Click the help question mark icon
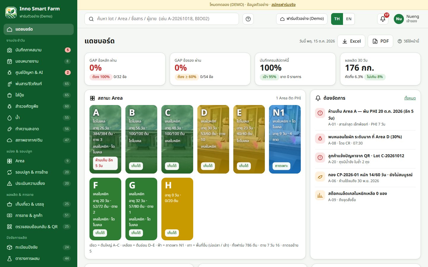428x267 pixels. point(248,19)
